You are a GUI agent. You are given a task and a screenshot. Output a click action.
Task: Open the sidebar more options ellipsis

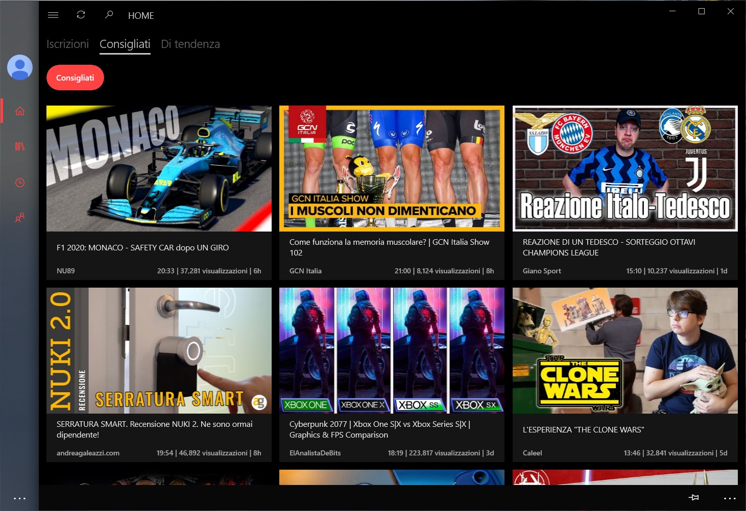(x=19, y=498)
